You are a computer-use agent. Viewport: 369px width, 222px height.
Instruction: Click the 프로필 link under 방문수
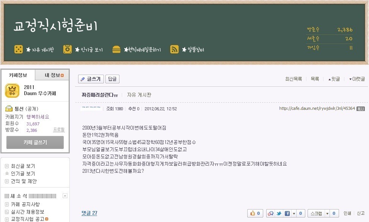[x=59, y=130]
